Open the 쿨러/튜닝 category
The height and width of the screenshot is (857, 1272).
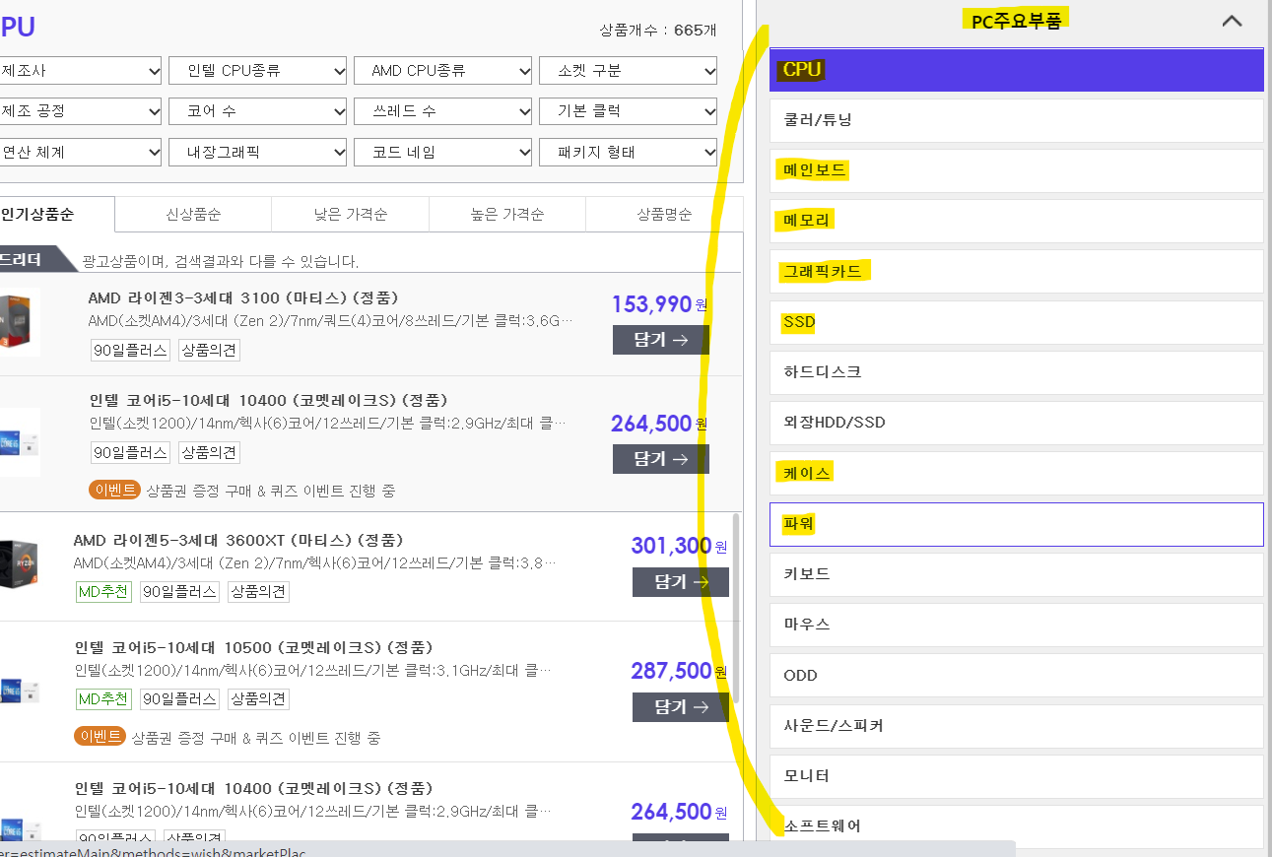[x=1017, y=120]
